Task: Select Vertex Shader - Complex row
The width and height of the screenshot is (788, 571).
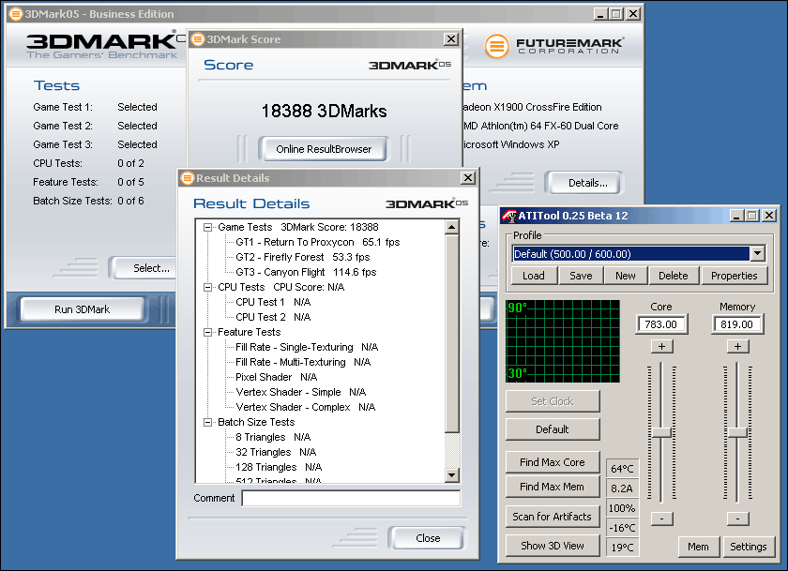Action: pyautogui.click(x=306, y=408)
